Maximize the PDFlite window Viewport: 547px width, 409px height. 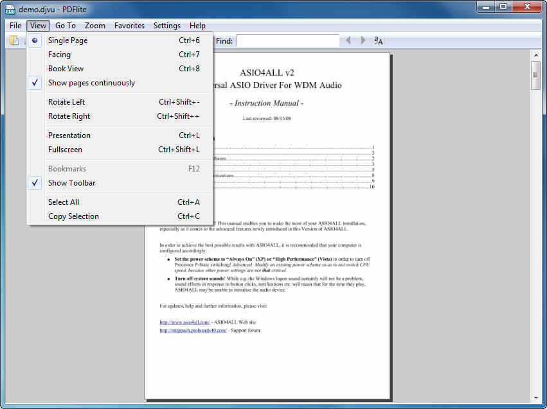coord(503,6)
